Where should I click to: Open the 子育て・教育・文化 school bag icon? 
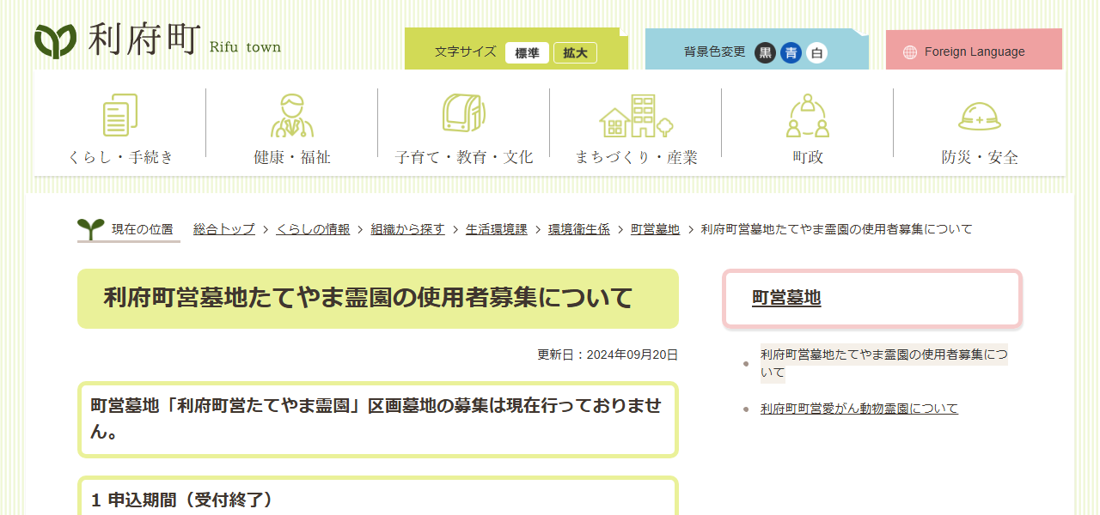coord(464,113)
